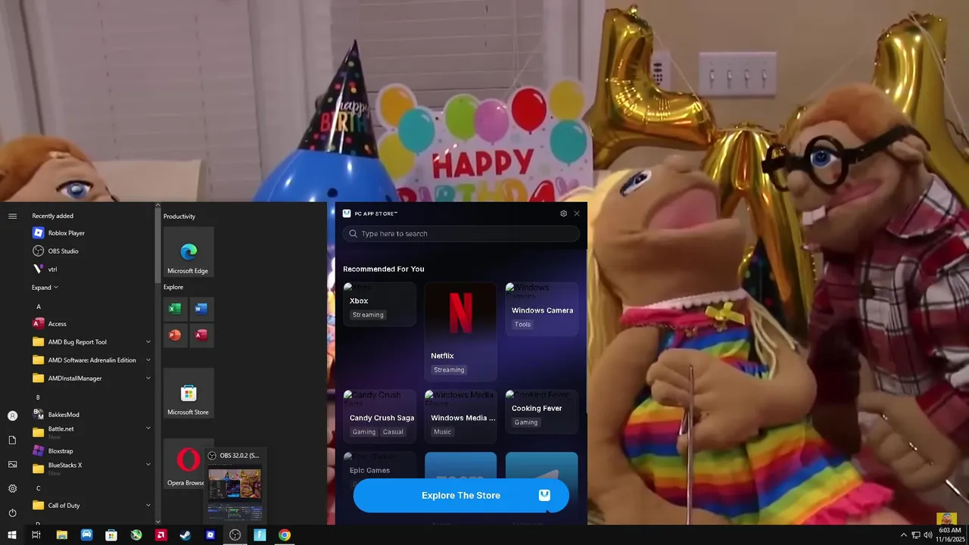Click the Power icon in Start sidebar
969x545 pixels.
pyautogui.click(x=12, y=512)
